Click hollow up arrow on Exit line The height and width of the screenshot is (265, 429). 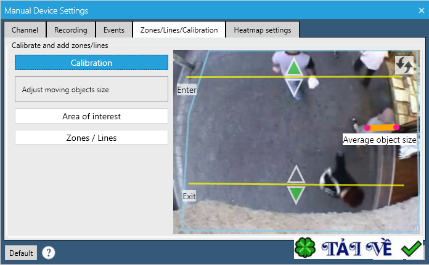click(296, 174)
